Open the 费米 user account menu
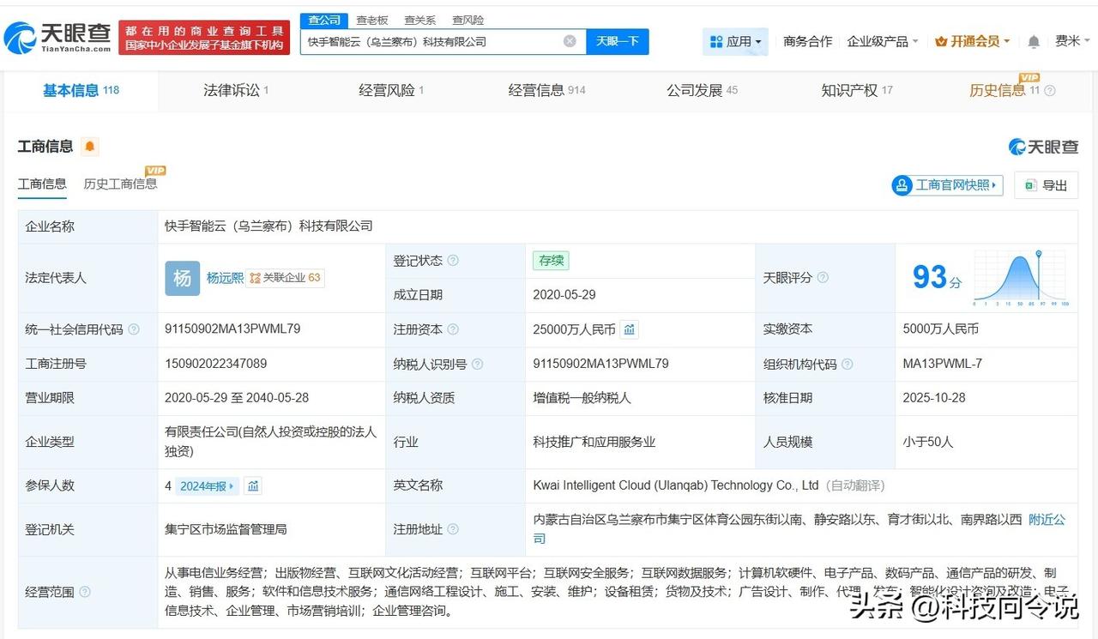This screenshot has width=1098, height=639. [x=1072, y=41]
